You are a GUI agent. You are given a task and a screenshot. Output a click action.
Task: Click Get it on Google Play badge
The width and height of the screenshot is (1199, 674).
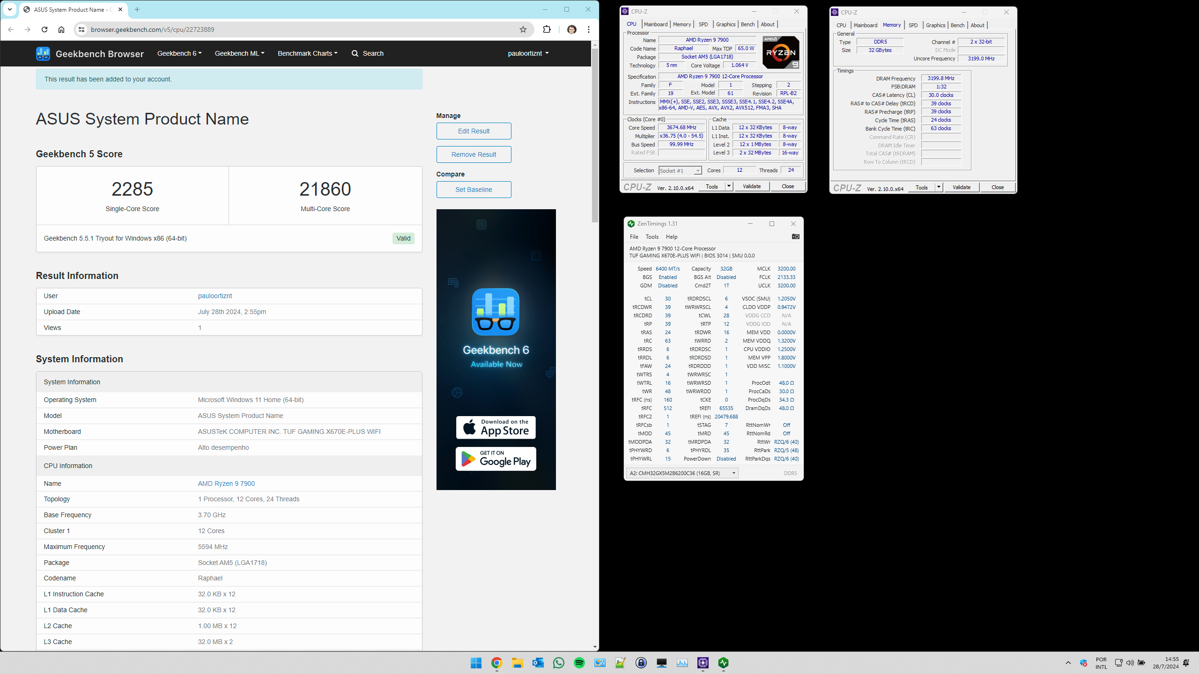(x=496, y=459)
